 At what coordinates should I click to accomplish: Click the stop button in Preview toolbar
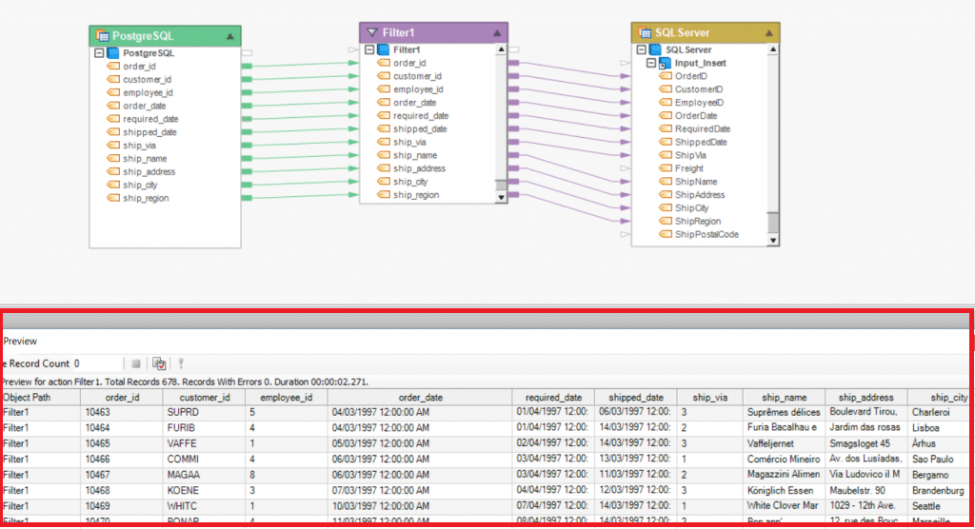(x=136, y=363)
